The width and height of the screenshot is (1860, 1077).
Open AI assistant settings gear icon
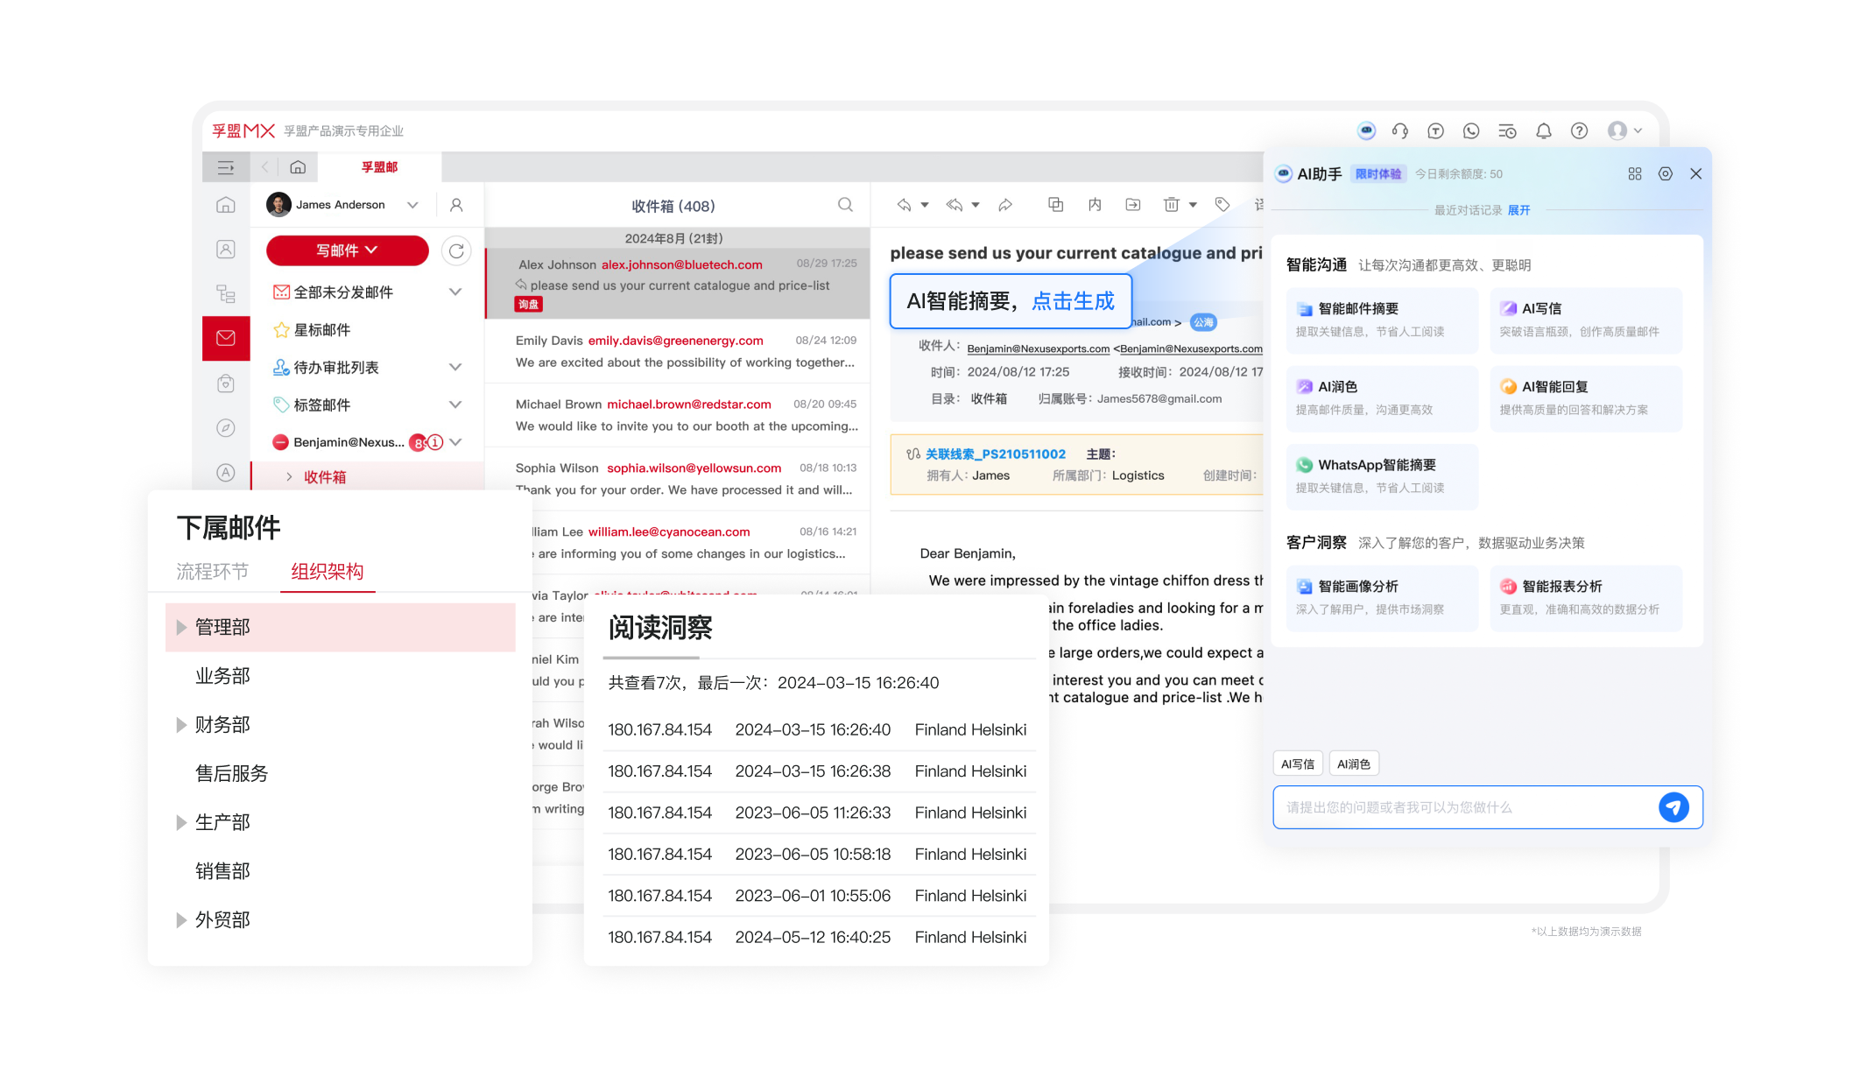1665,174
